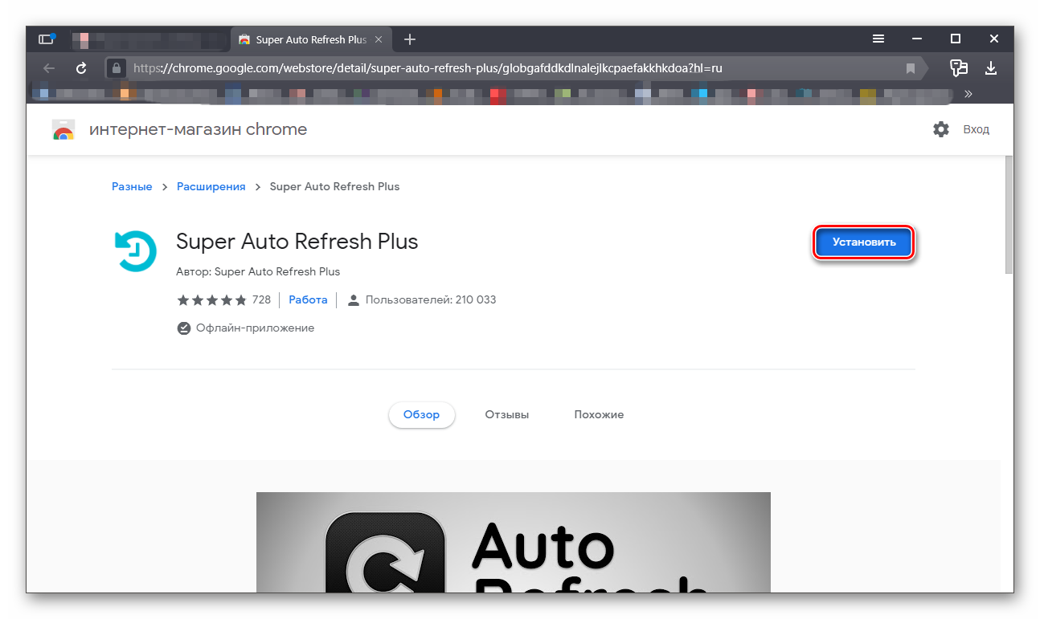The width and height of the screenshot is (1040, 619).
Task: Go to Разные breadcrumb link
Action: click(132, 186)
